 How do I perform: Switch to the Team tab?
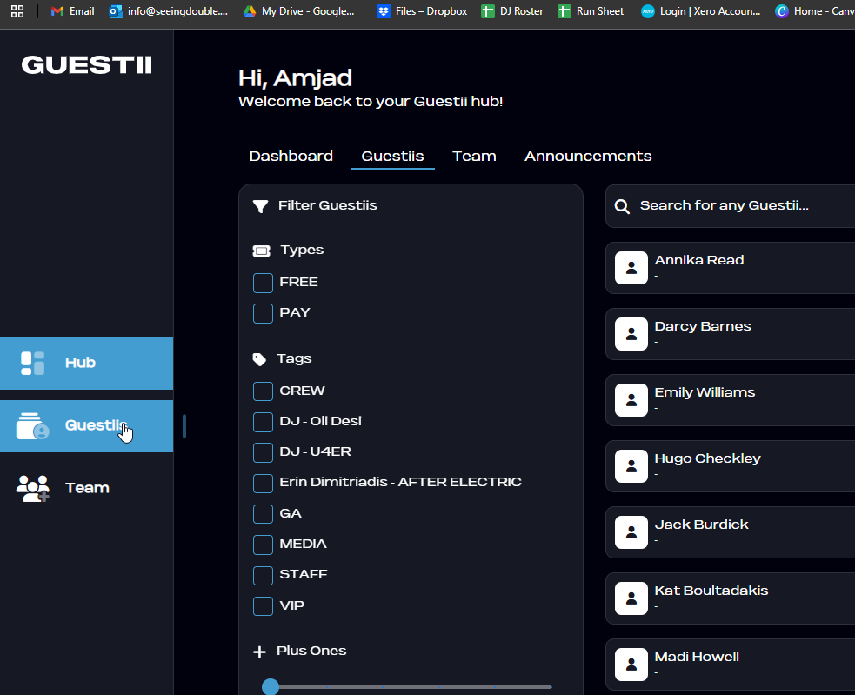474,156
